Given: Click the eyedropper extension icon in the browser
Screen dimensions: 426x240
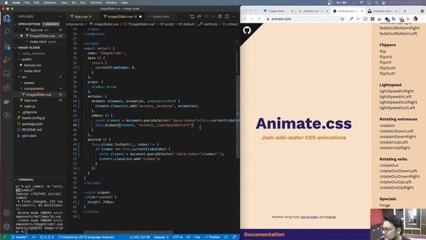Looking at the screenshot, I should (x=351, y=19).
